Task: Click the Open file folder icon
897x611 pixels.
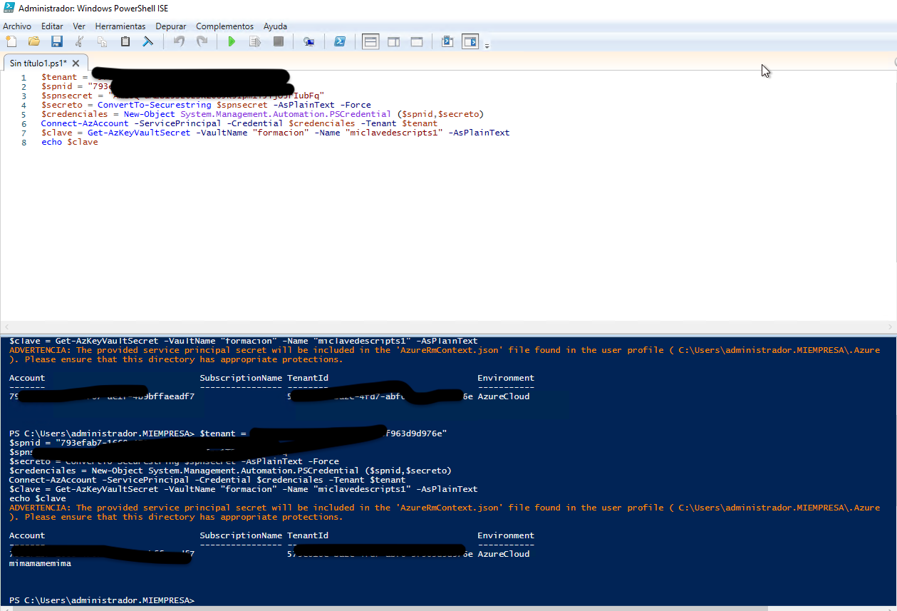Action: click(x=33, y=42)
